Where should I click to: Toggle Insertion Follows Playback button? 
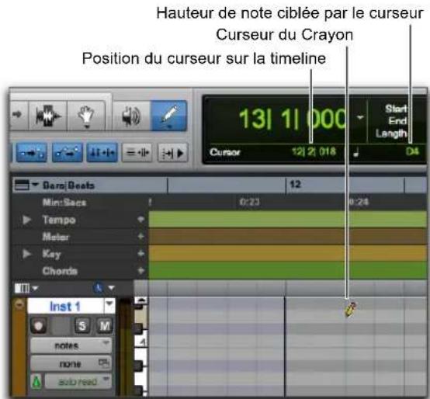173,152
